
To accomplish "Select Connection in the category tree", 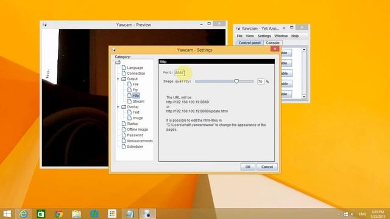I will 136,73.
